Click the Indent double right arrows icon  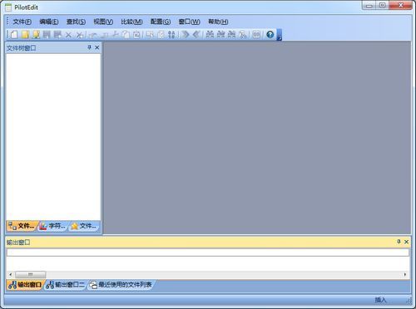pyautogui.click(x=186, y=35)
